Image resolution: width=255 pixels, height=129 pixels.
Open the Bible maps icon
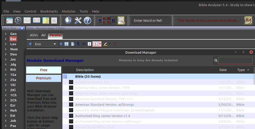[46, 20]
